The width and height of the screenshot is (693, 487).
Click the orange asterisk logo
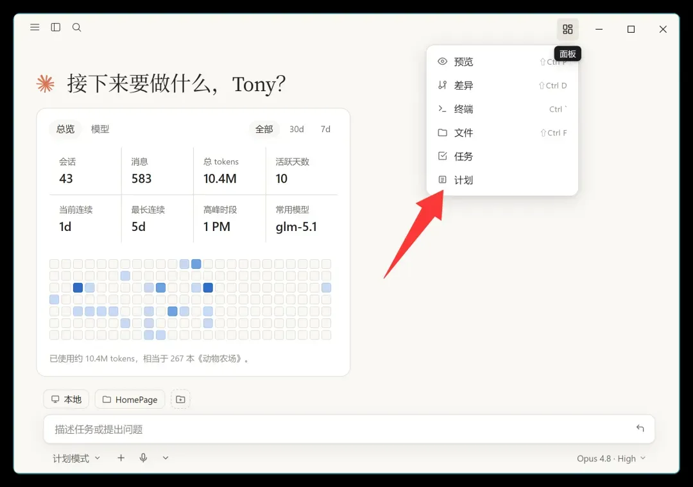coord(45,83)
